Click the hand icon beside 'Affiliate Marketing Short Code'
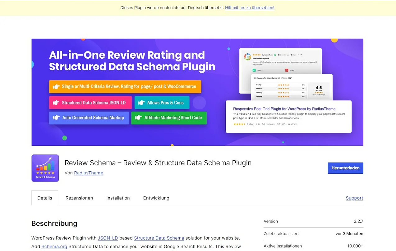Image resolution: width=396 pixels, height=251 pixels. click(139, 118)
